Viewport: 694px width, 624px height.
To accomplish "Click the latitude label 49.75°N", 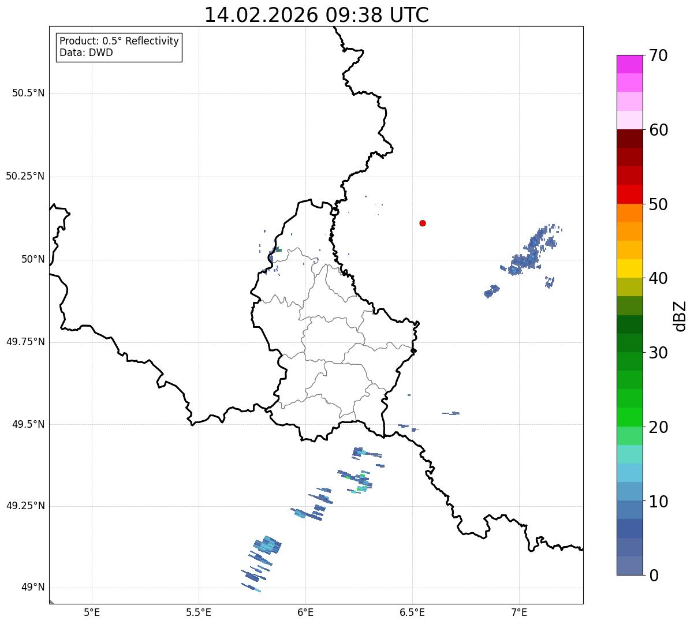I will (x=25, y=342).
